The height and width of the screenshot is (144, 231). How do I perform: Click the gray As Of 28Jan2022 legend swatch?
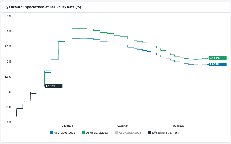click(117, 133)
